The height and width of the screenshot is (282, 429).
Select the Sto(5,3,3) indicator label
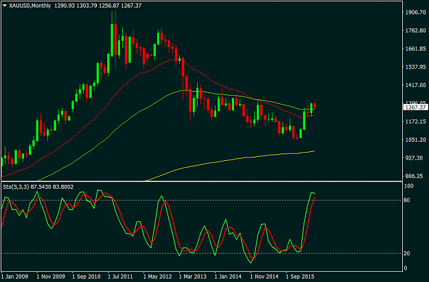click(x=16, y=187)
